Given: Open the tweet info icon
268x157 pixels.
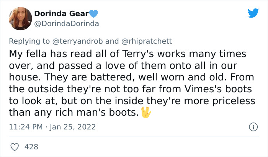Looking at the screenshot, I should (x=252, y=127).
